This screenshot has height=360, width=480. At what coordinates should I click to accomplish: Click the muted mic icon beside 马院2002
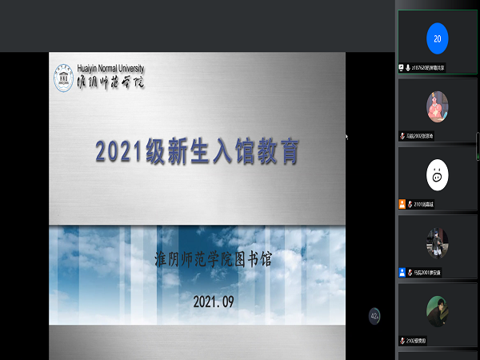click(402, 136)
